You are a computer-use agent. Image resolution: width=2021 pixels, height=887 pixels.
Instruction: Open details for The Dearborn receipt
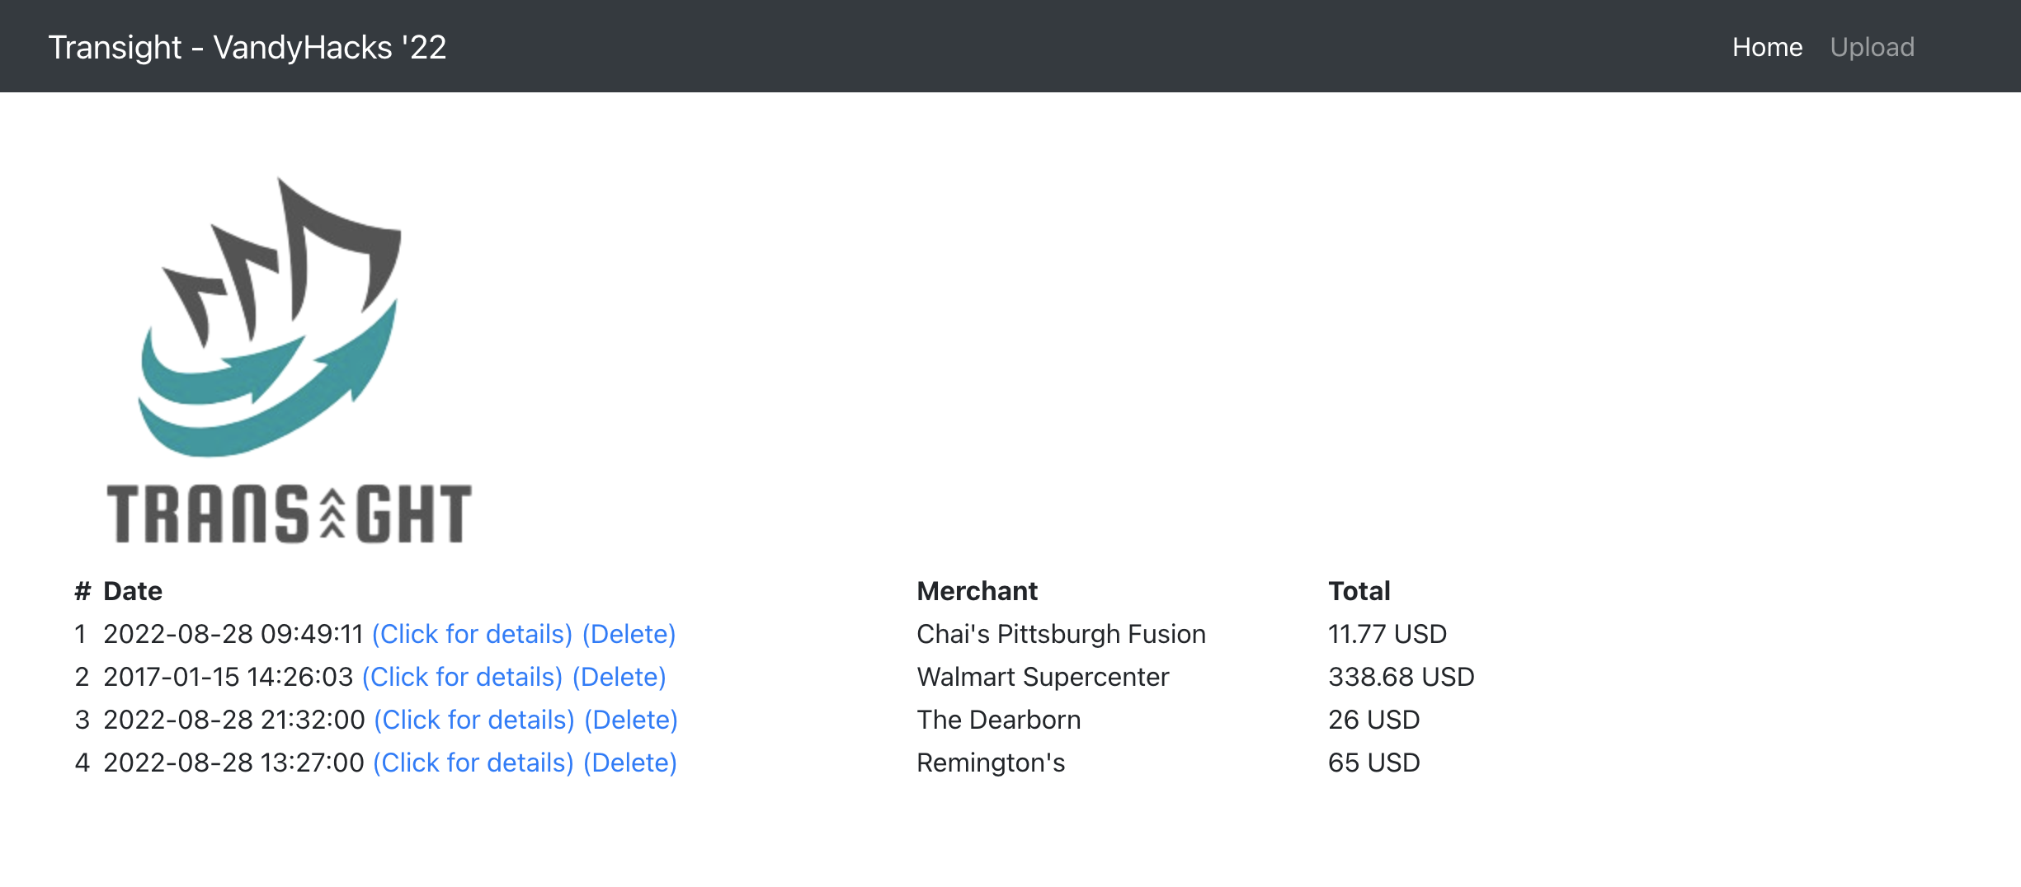(474, 720)
